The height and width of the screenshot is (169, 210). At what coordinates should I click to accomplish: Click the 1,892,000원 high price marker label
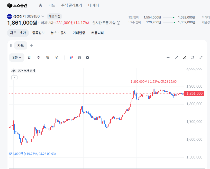tap(154, 82)
